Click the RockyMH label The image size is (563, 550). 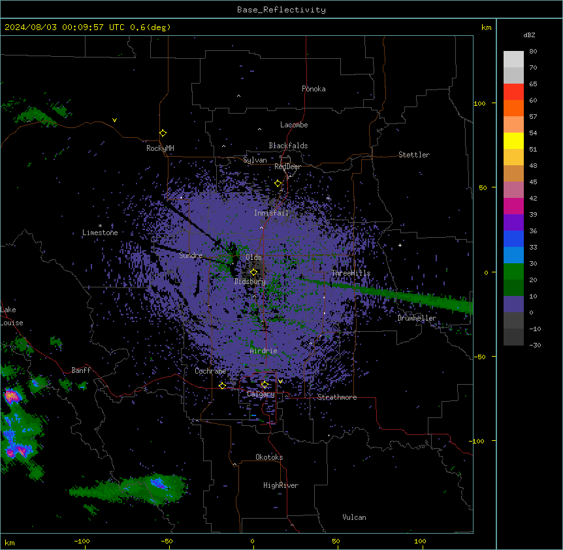coord(160,148)
